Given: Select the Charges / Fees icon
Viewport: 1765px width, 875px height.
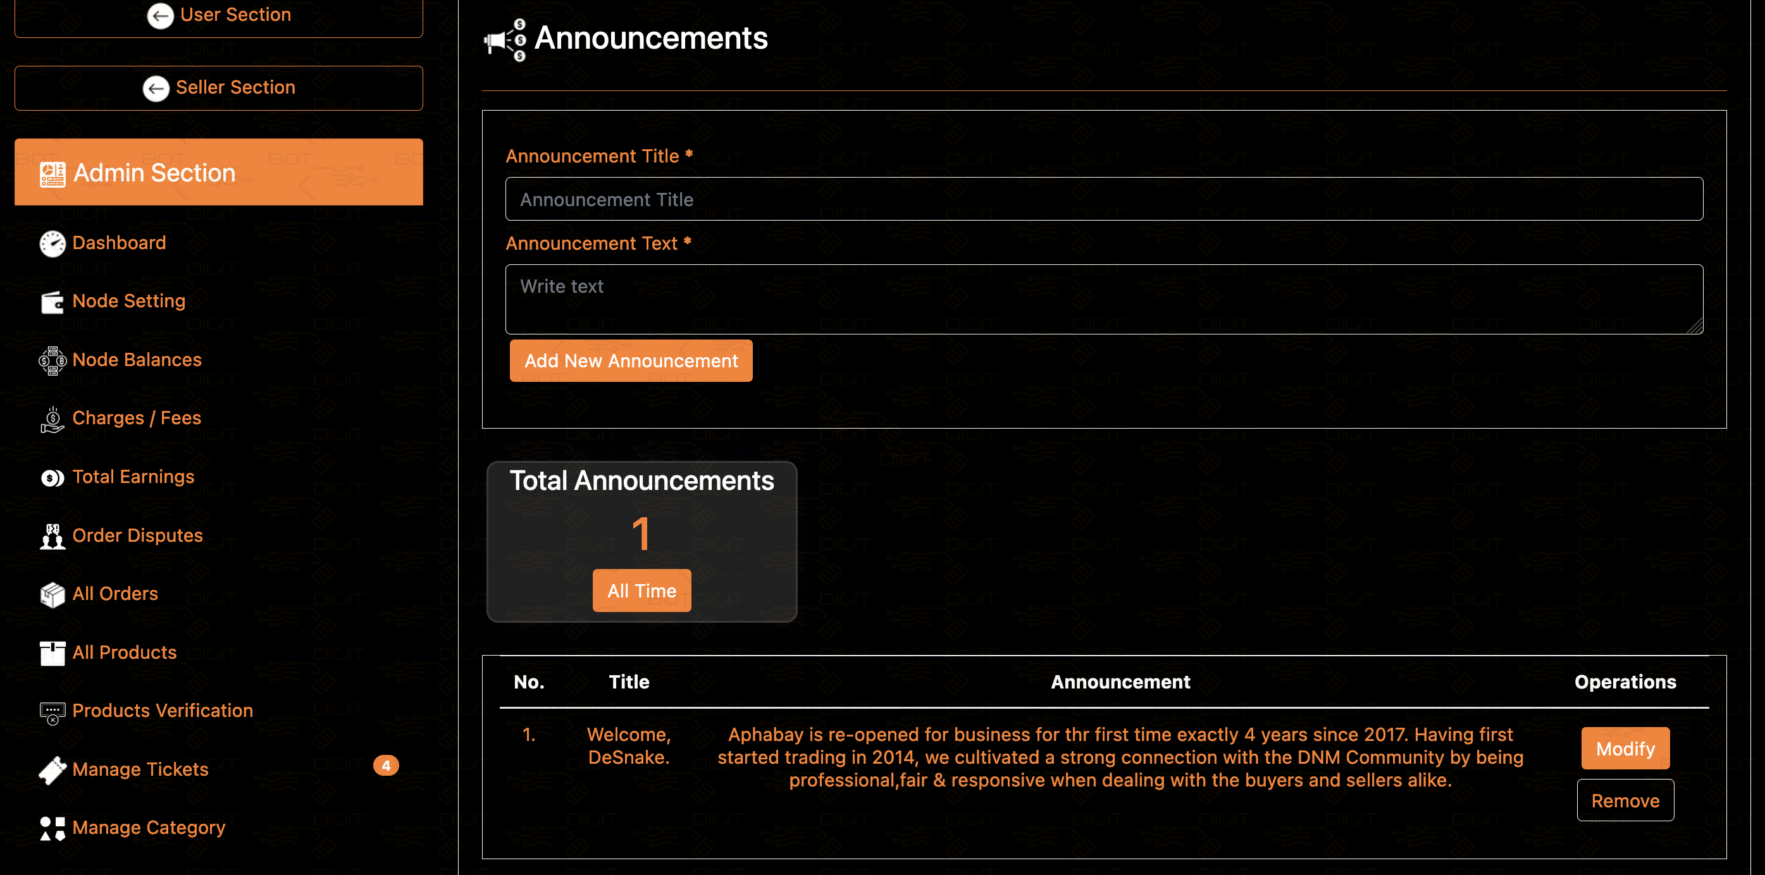Looking at the screenshot, I should click(52, 419).
